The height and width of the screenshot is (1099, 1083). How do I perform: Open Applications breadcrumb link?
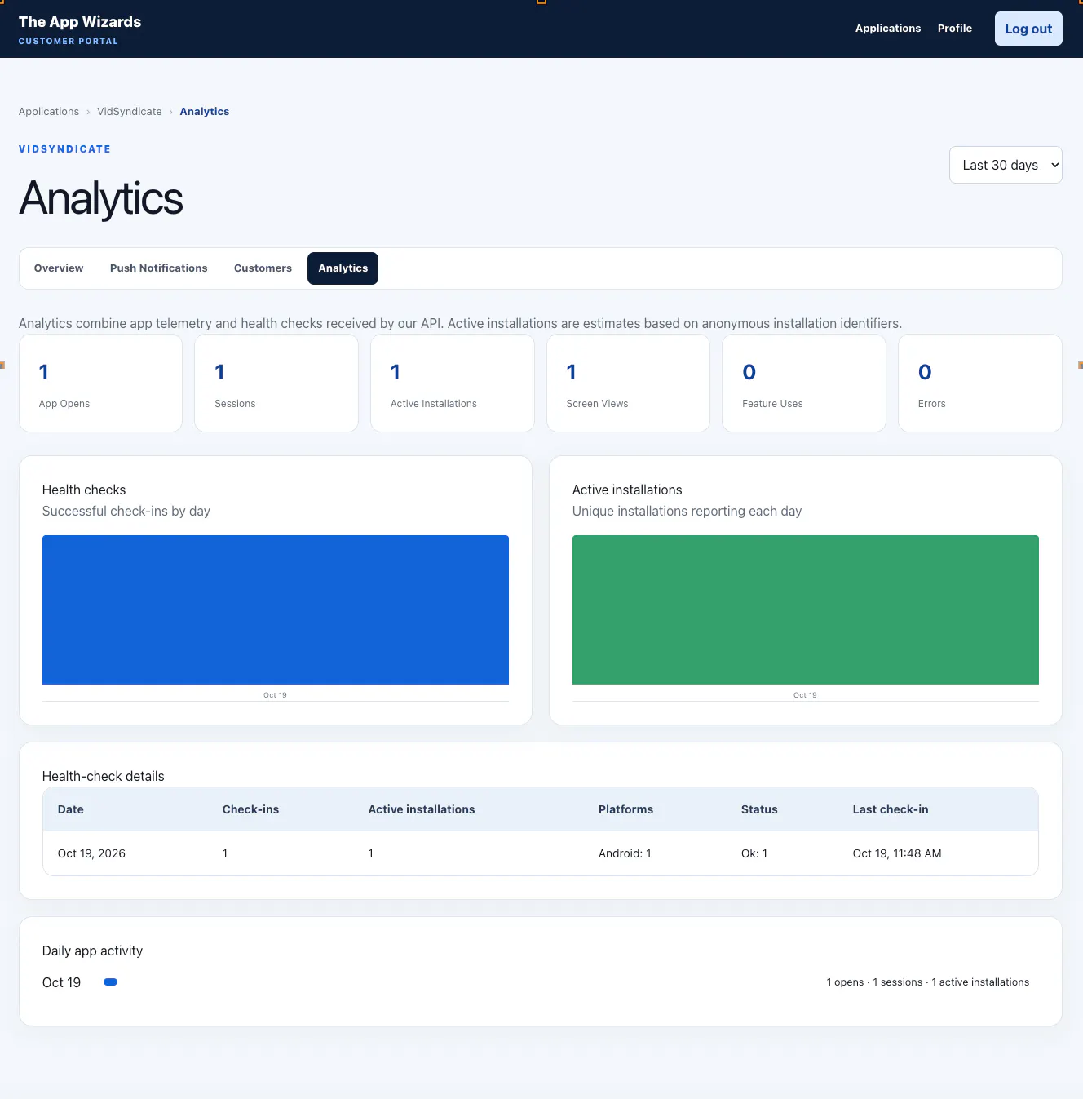(x=49, y=112)
